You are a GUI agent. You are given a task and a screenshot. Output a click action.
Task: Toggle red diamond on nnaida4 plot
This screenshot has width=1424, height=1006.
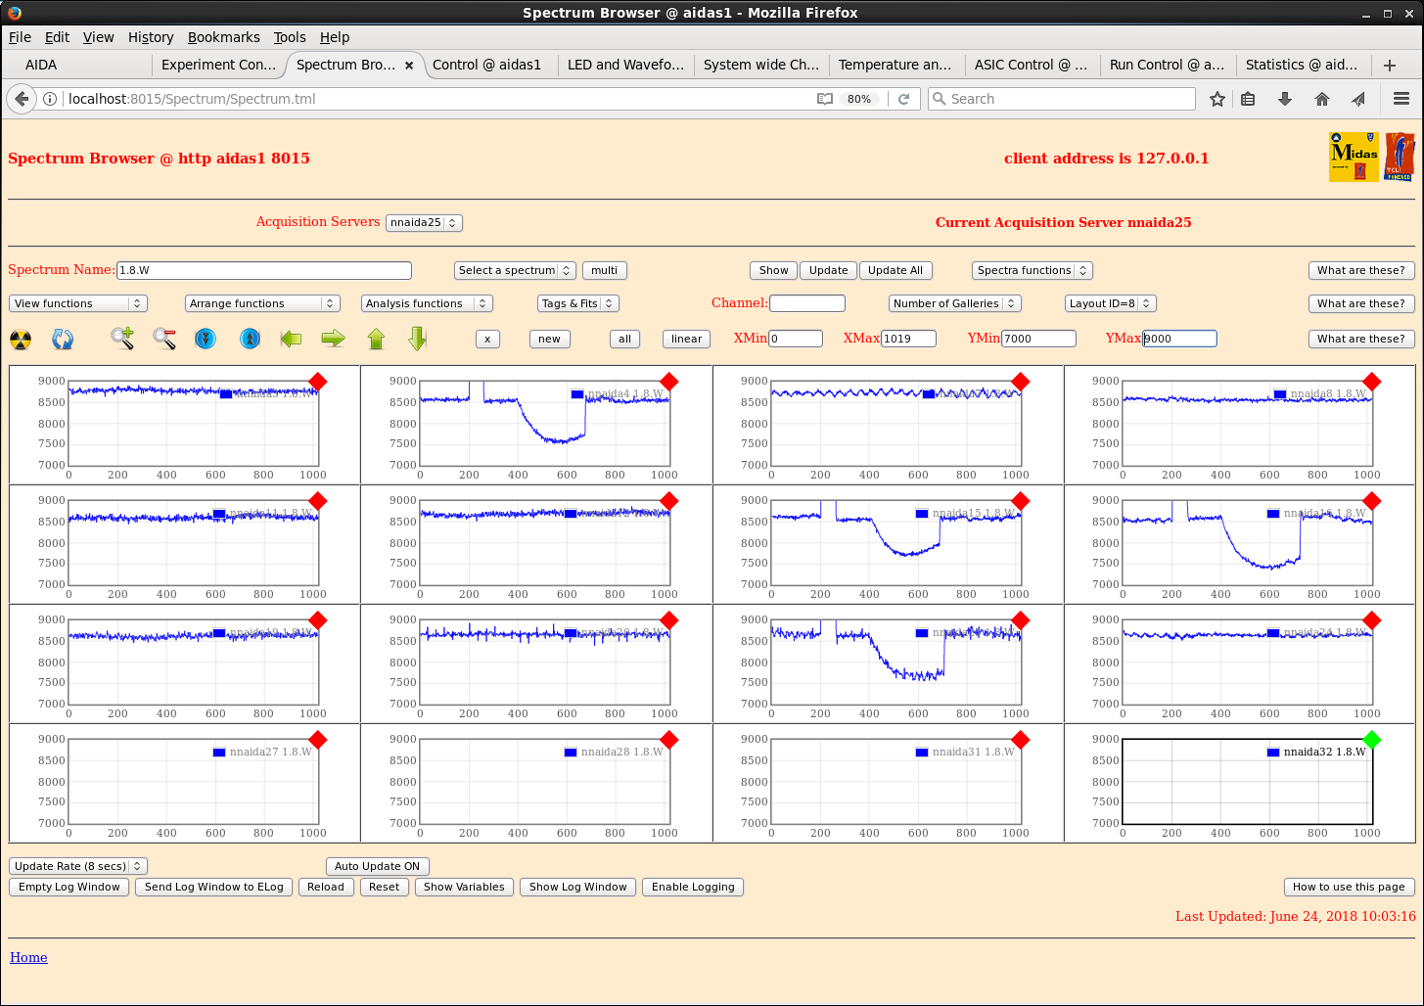point(668,382)
